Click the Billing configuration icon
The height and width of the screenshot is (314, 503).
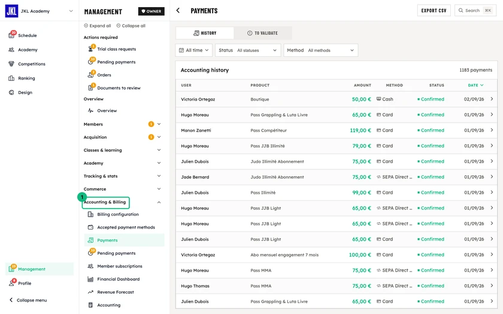91,214
